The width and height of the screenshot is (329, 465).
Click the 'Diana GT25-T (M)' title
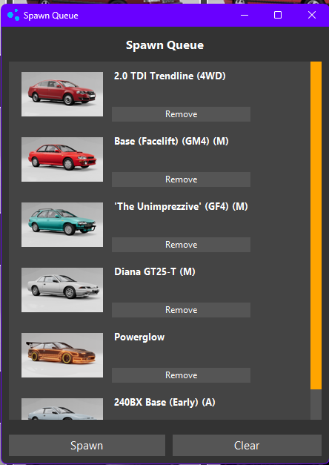[155, 271]
